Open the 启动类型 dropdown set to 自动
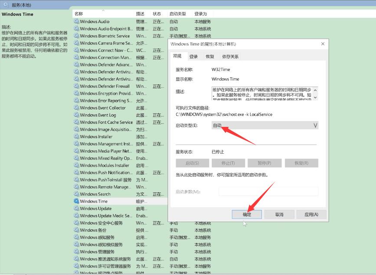376x275 pixels. tap(265, 125)
